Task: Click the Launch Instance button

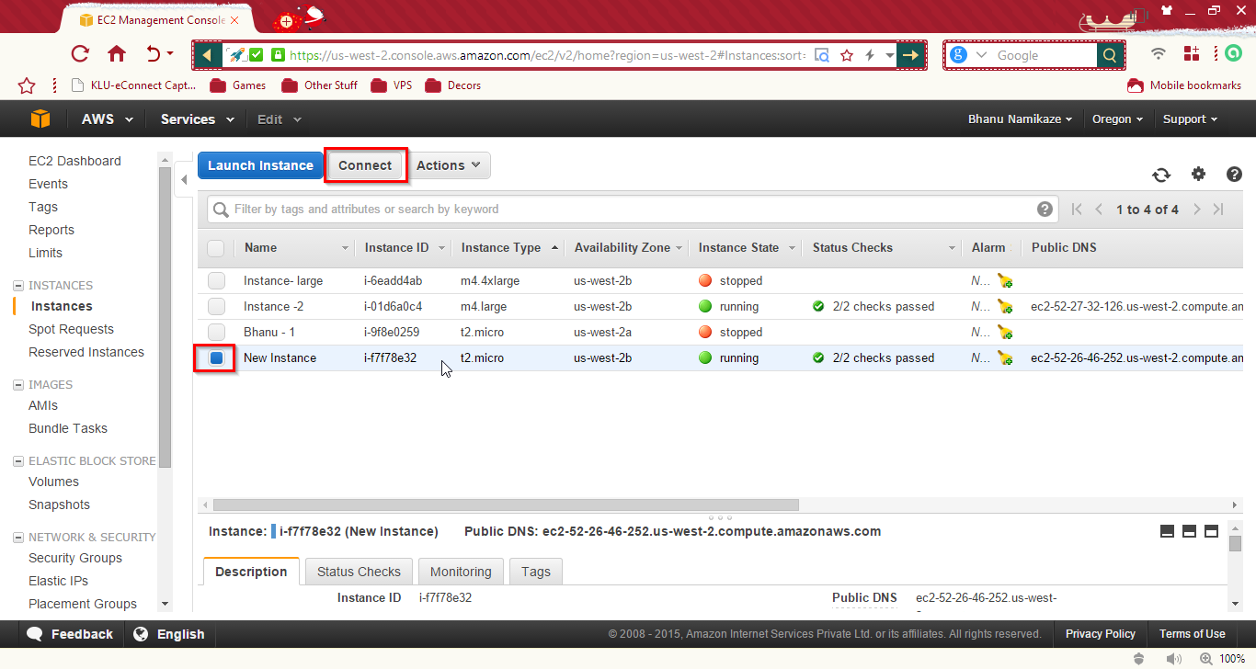Action: [x=260, y=165]
